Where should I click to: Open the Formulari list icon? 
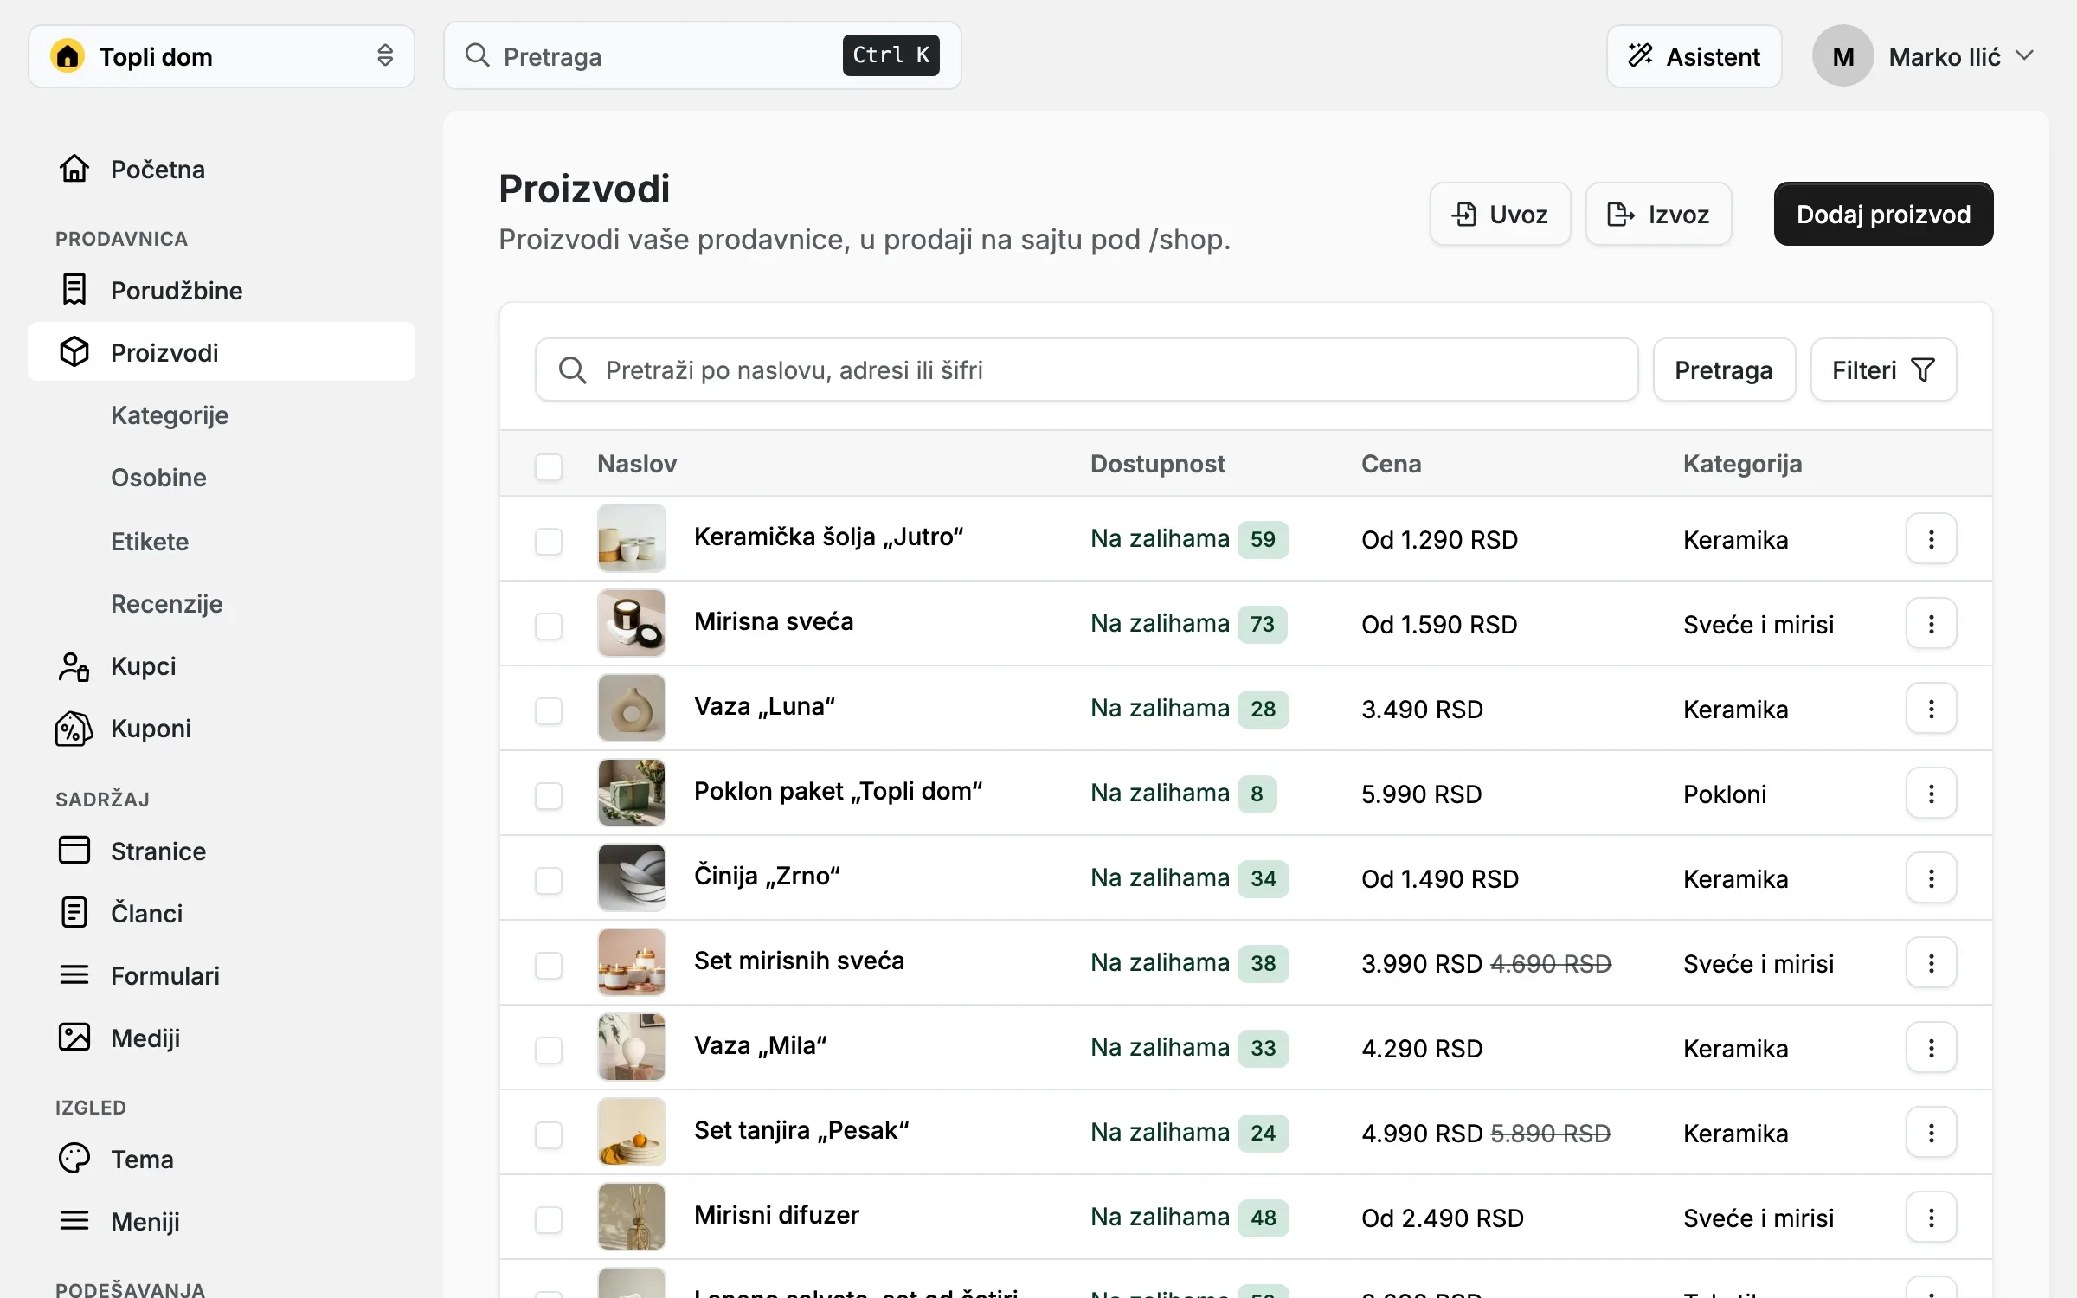coord(74,975)
